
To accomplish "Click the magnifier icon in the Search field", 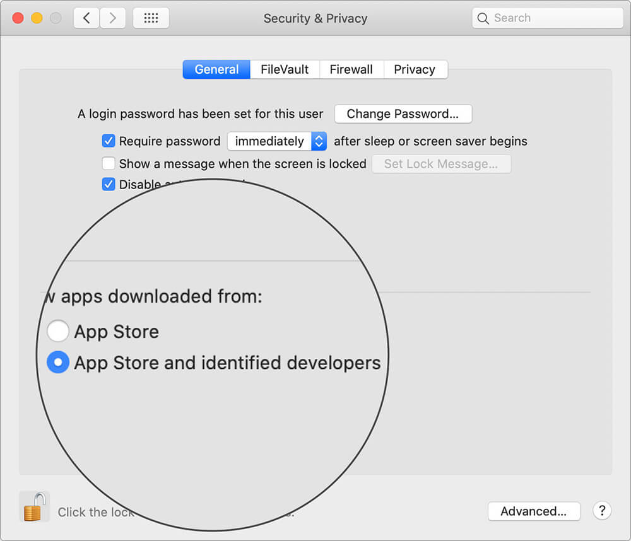I will pos(483,18).
